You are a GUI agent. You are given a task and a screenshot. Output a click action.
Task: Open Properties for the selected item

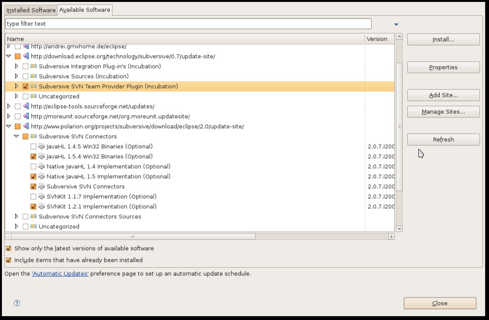(443, 67)
